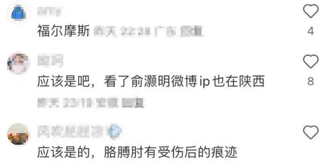The height and width of the screenshot is (165, 320).
Task: Tap the heart beside the 陕西 comment
Action: tap(311, 61)
